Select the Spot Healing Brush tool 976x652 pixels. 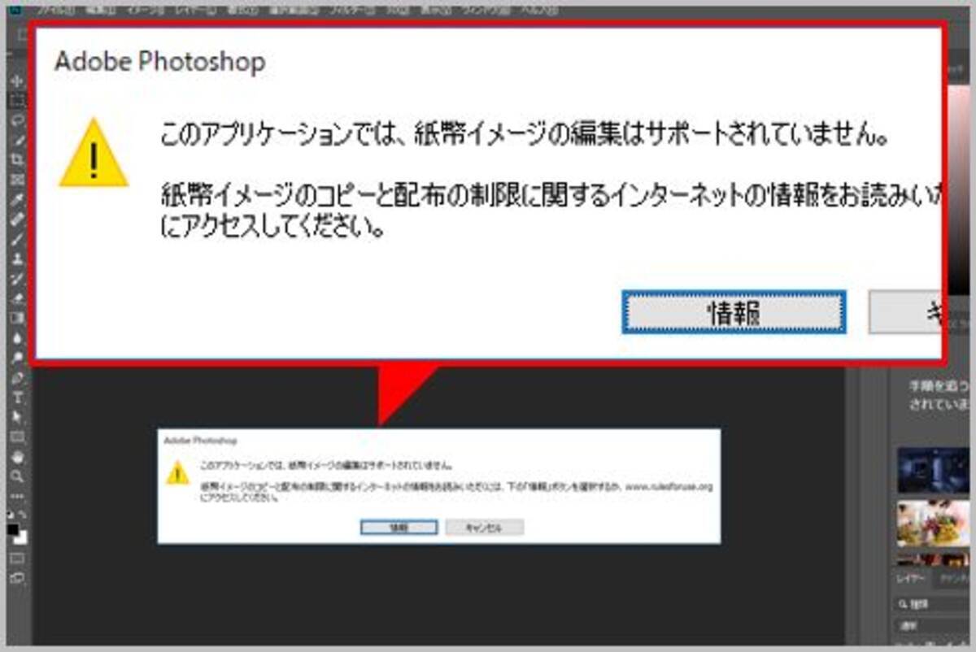click(17, 220)
